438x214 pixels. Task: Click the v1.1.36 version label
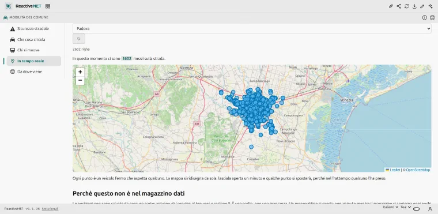32,209
